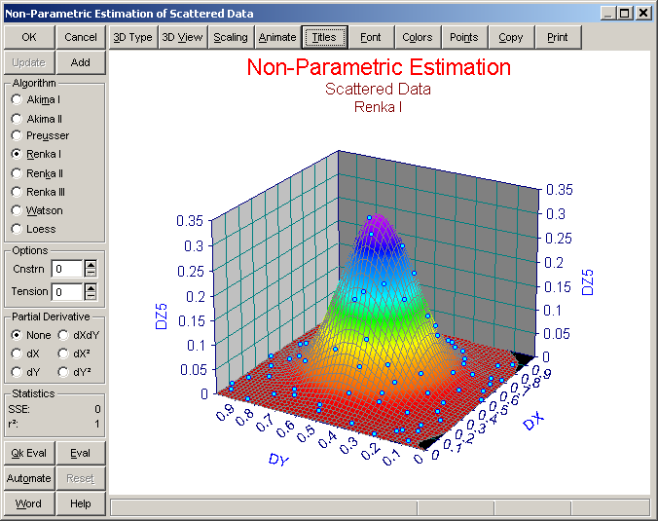Copy the graph with Copy button
The image size is (658, 521).
point(511,37)
